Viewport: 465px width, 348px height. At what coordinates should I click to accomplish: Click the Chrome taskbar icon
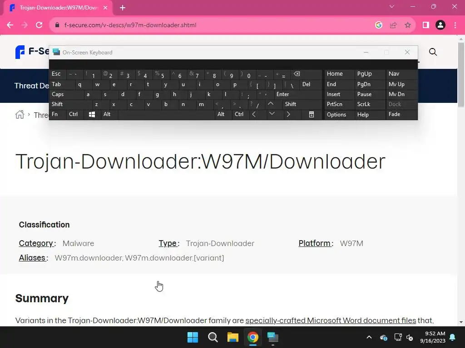[253, 337]
